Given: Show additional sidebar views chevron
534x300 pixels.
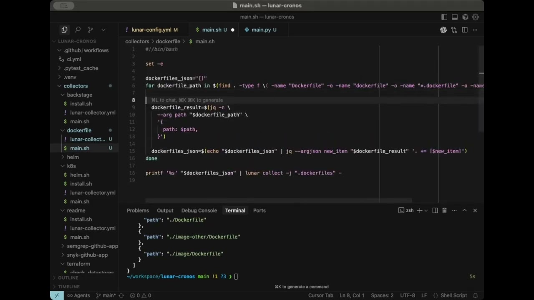Looking at the screenshot, I should click(x=103, y=30).
